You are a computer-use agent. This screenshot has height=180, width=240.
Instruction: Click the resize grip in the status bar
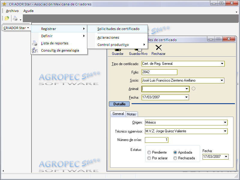[x=237, y=176]
